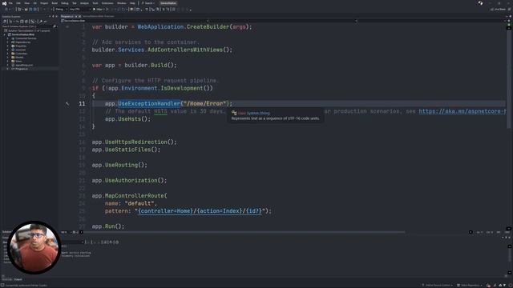Click the app.Run() line
513x288 pixels.
coord(108,226)
